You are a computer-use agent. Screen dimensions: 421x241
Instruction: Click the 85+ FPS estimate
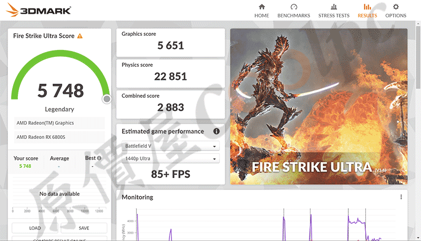click(171, 174)
